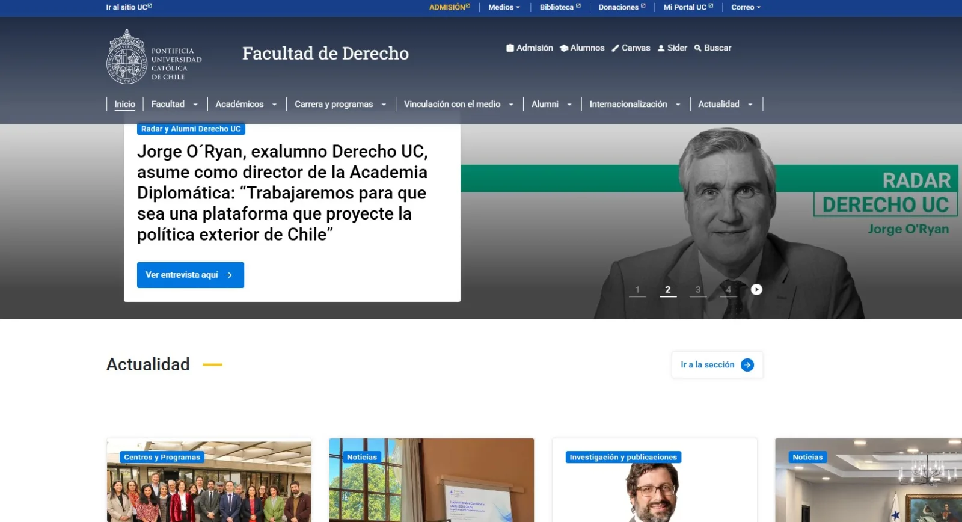962x522 pixels.
Task: Click the Alumnos graduation cap icon
Action: (564, 48)
